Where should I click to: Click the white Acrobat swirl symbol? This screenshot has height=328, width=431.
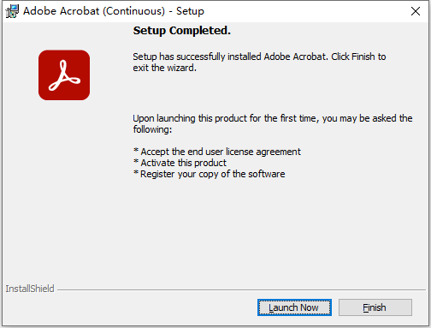tap(64, 75)
